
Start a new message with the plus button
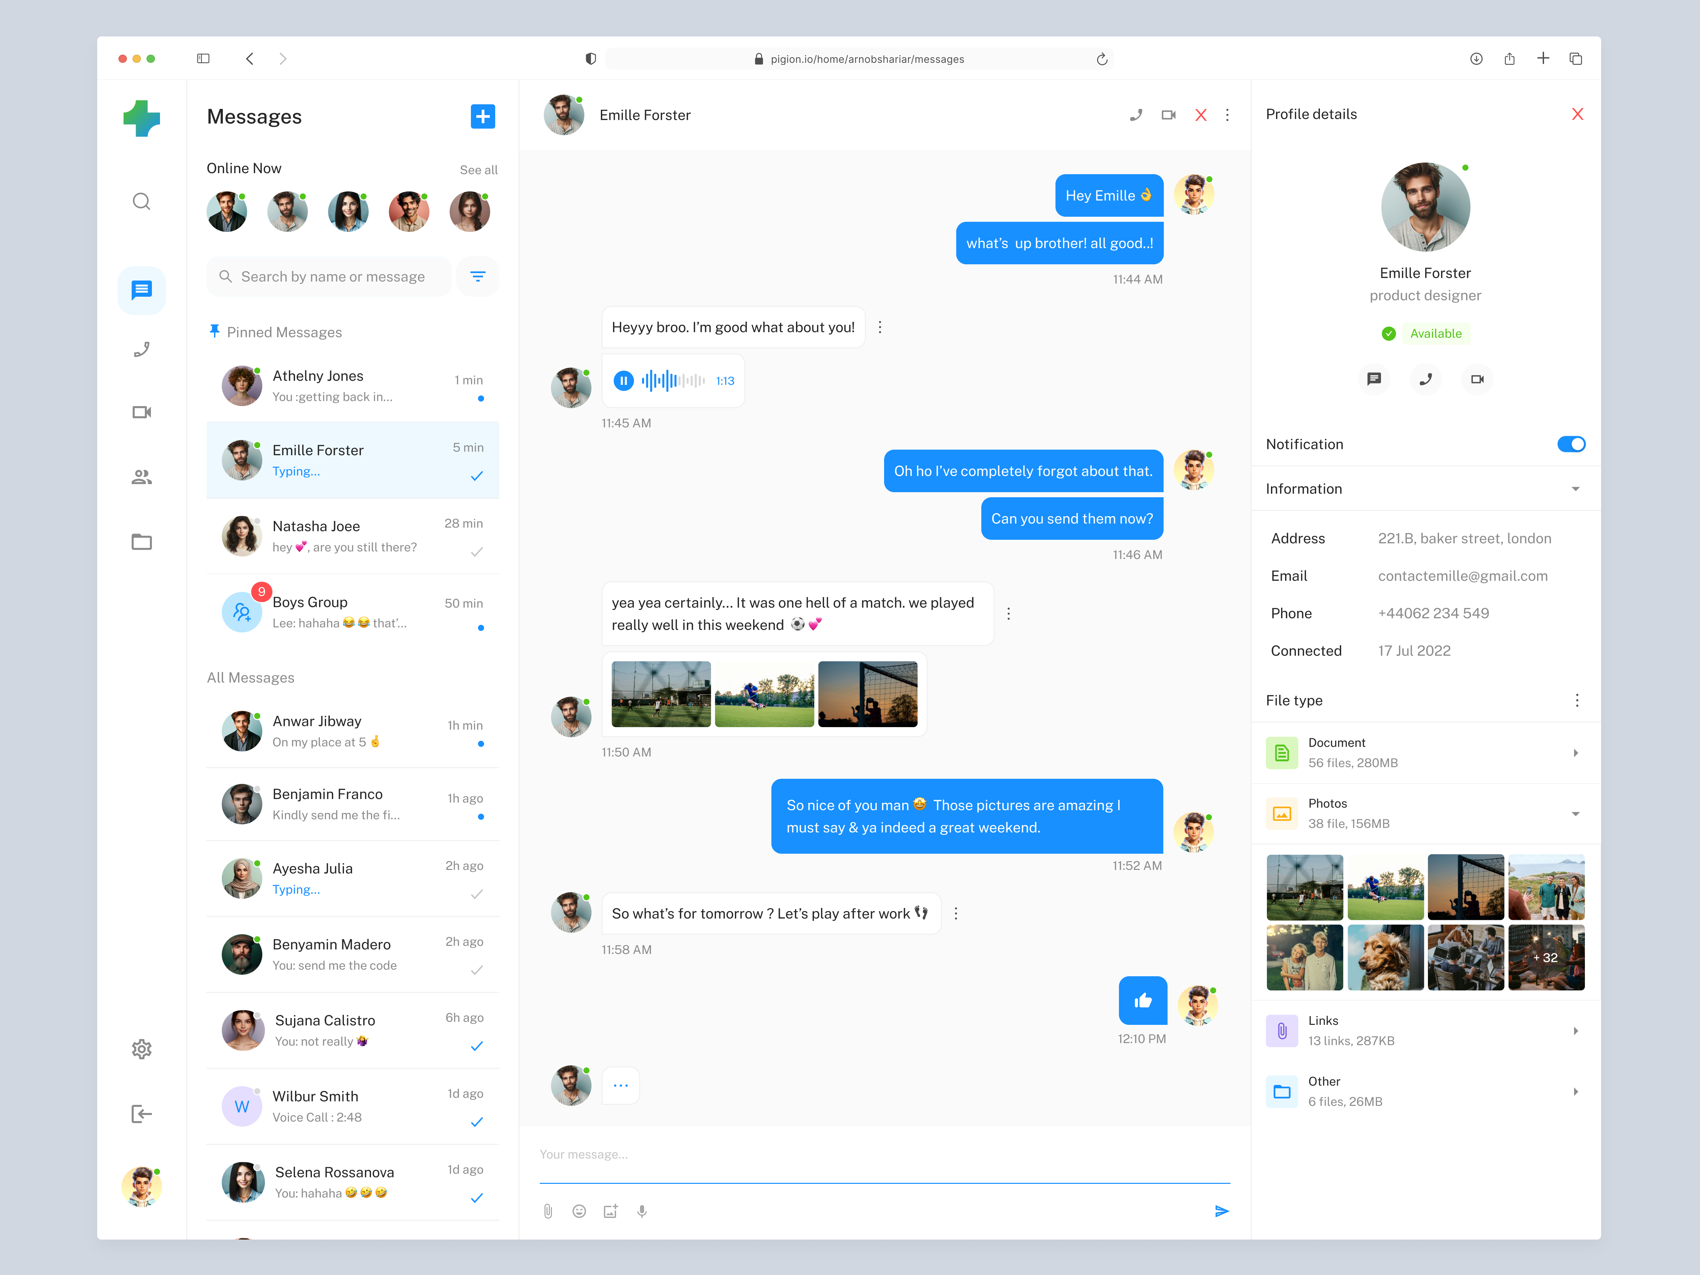click(483, 116)
